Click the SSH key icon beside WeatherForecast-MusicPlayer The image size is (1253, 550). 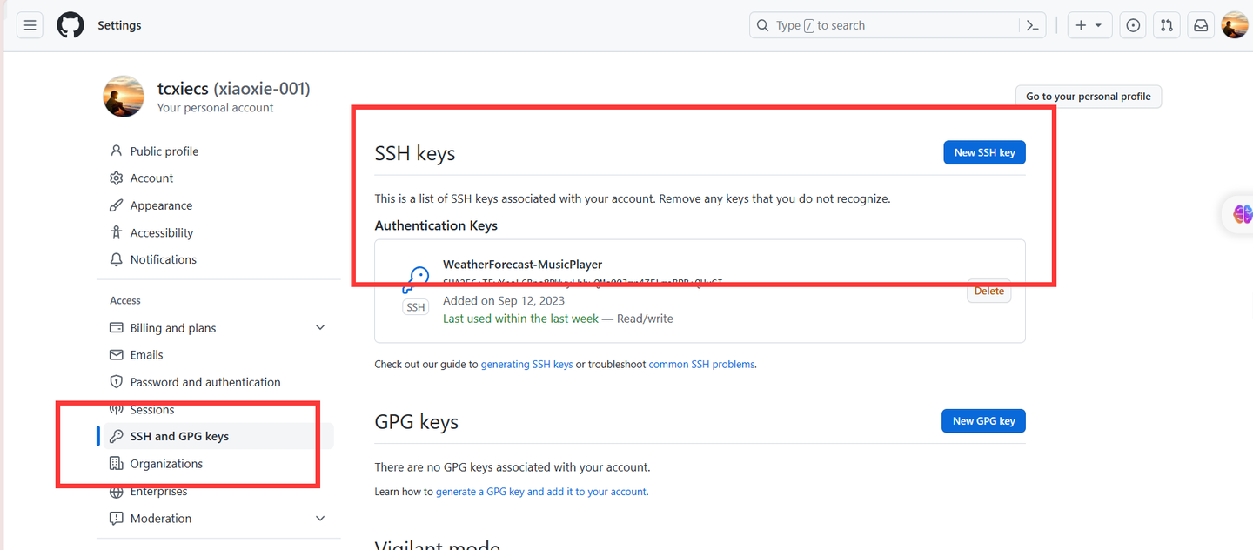click(x=415, y=280)
